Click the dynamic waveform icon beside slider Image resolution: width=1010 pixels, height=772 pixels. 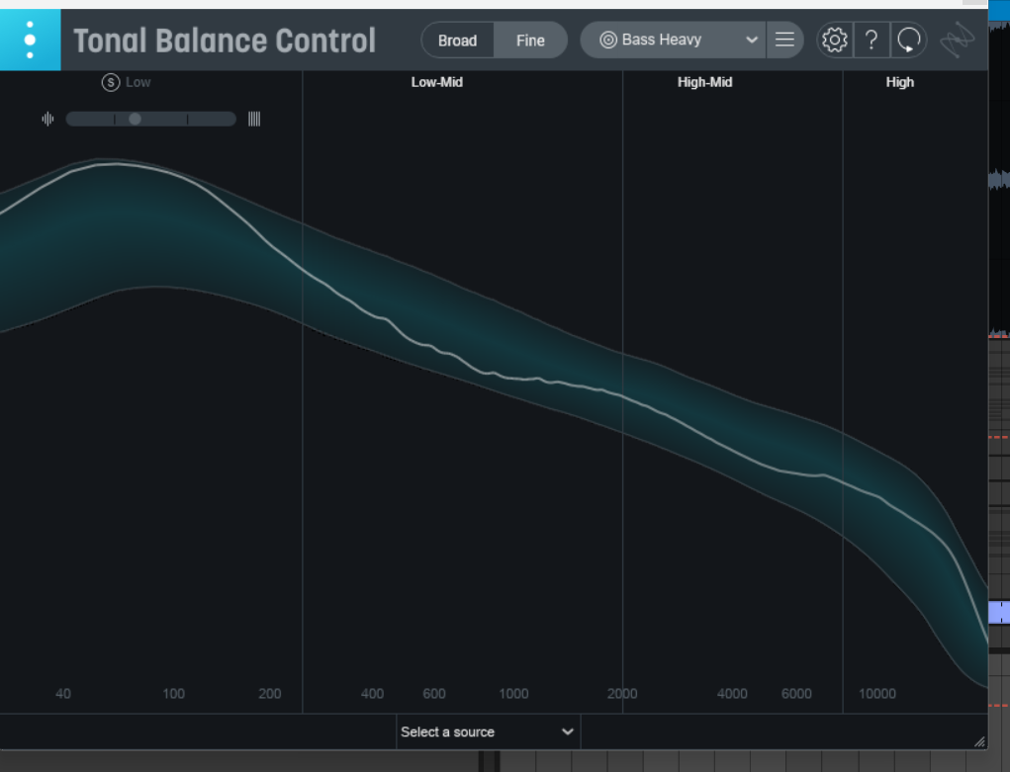[47, 120]
